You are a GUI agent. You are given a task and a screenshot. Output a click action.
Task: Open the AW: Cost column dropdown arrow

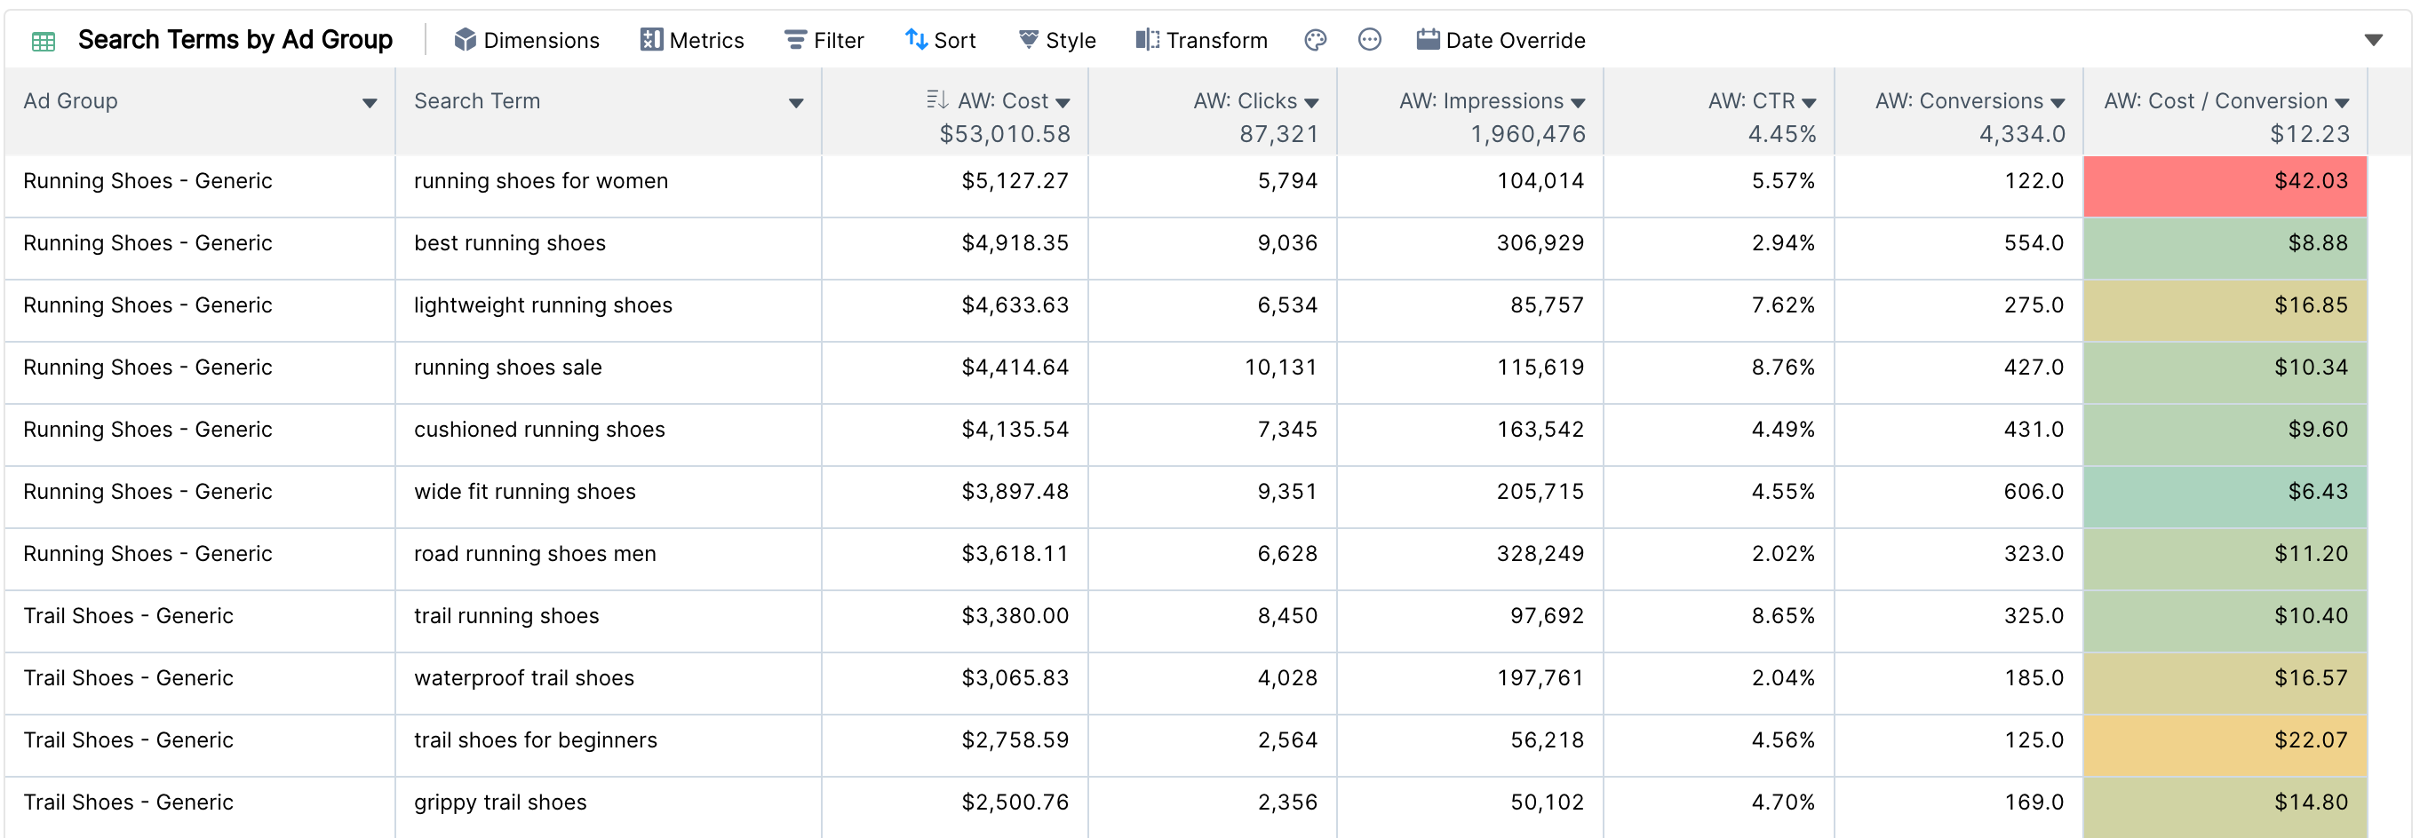(1063, 103)
